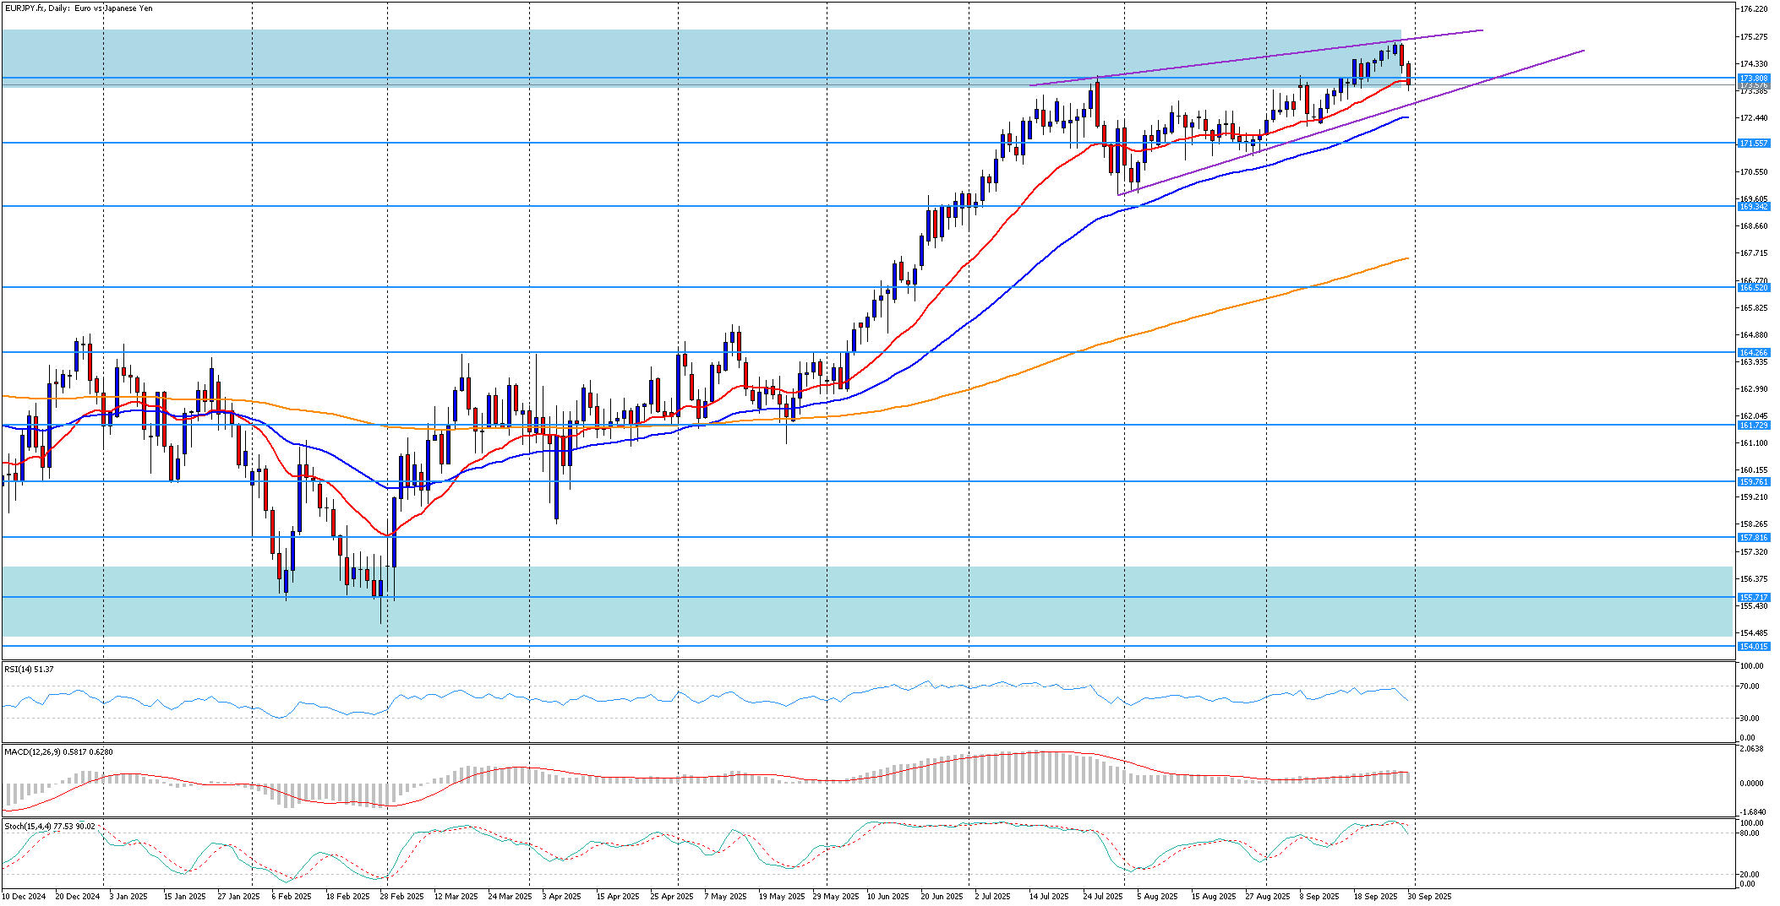Click the 159.761 price tag

coord(1753,482)
